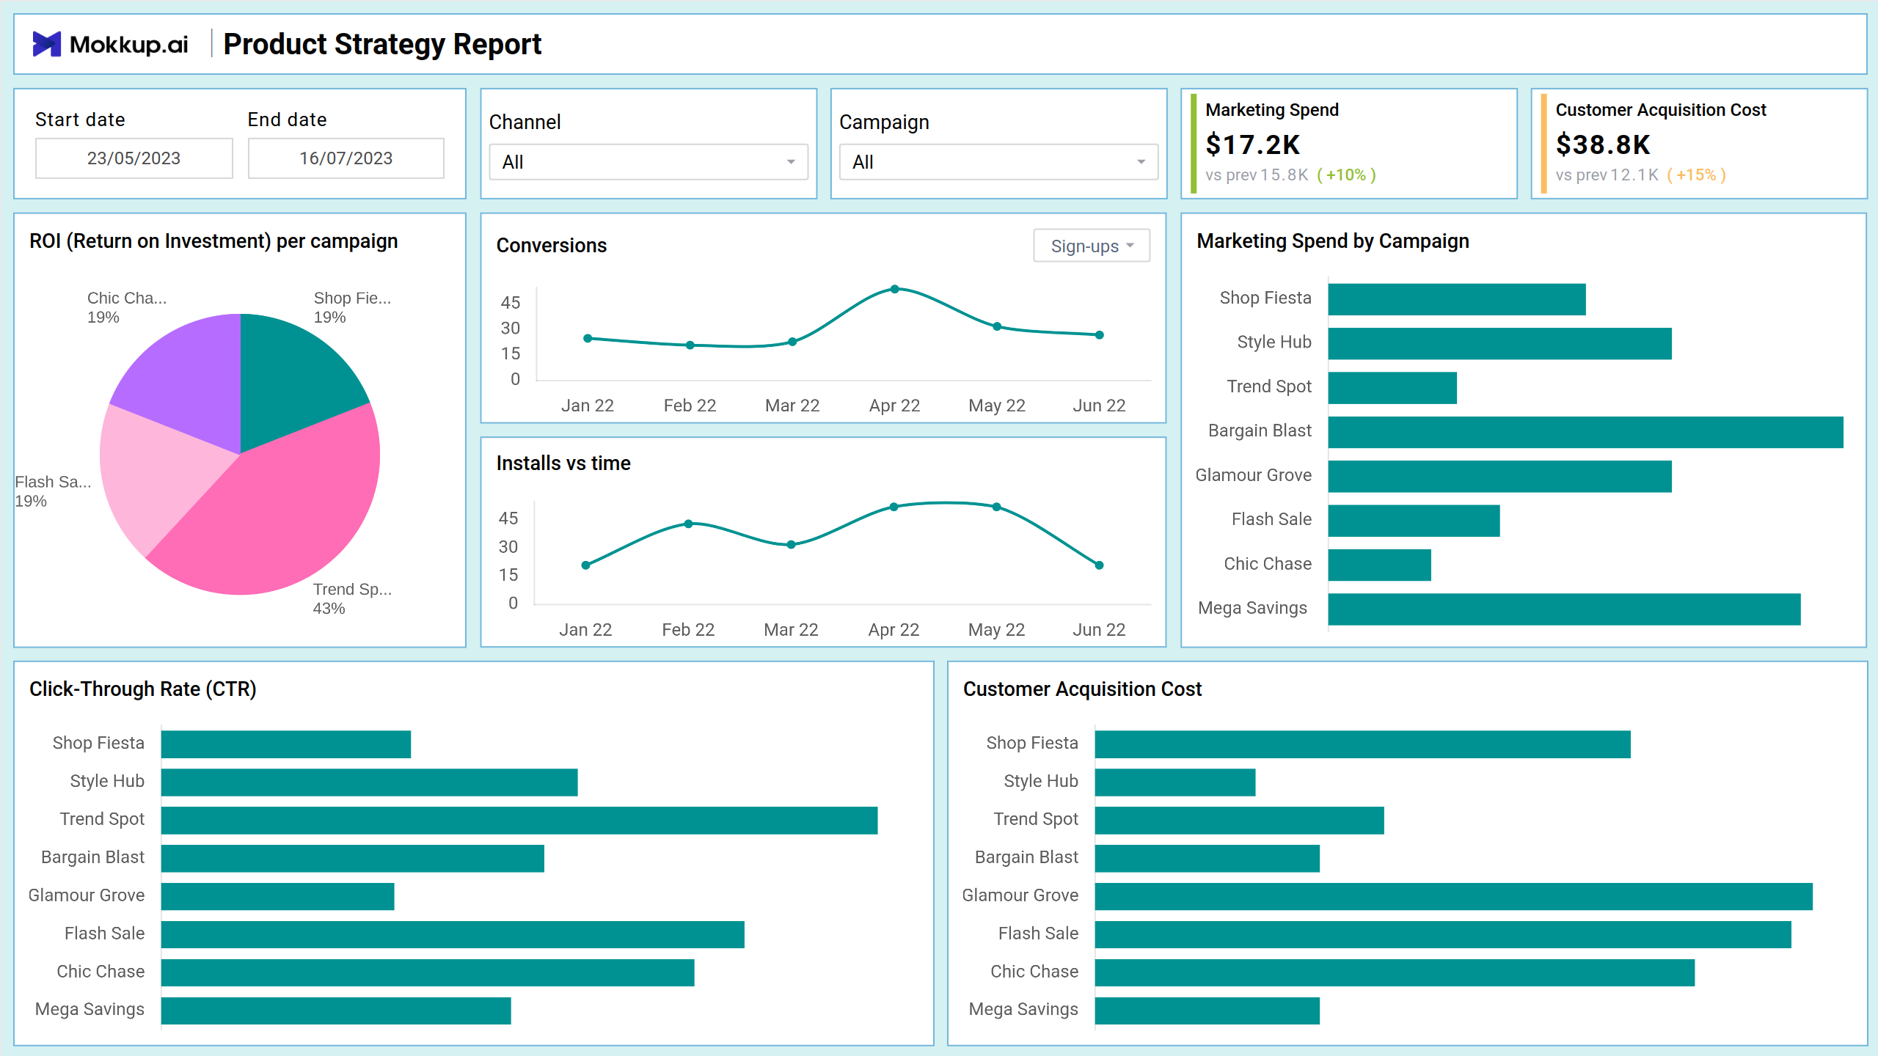Screen dimensions: 1878x1056
Task: Click the 'Shop Fie... 19%' pie label
Action: point(352,307)
